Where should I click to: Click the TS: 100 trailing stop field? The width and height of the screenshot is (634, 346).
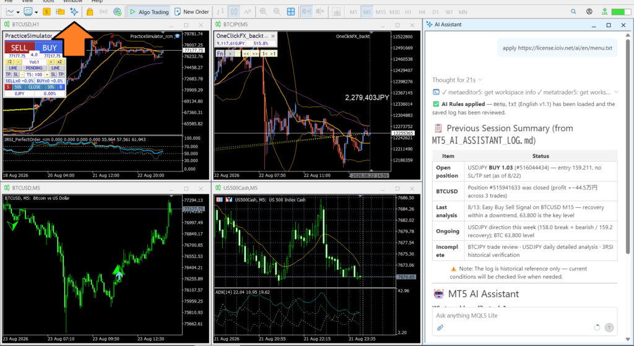34,74
